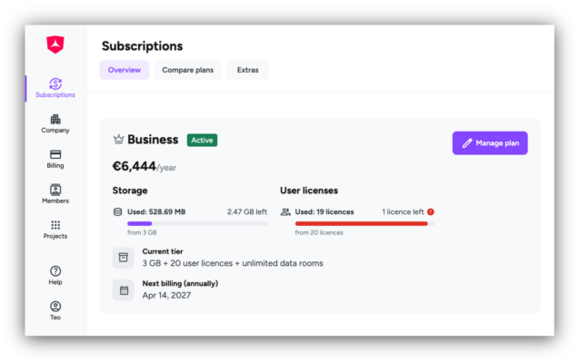Image resolution: width=579 pixels, height=363 pixels.
Task: Click the storage database icon
Action: pos(118,212)
